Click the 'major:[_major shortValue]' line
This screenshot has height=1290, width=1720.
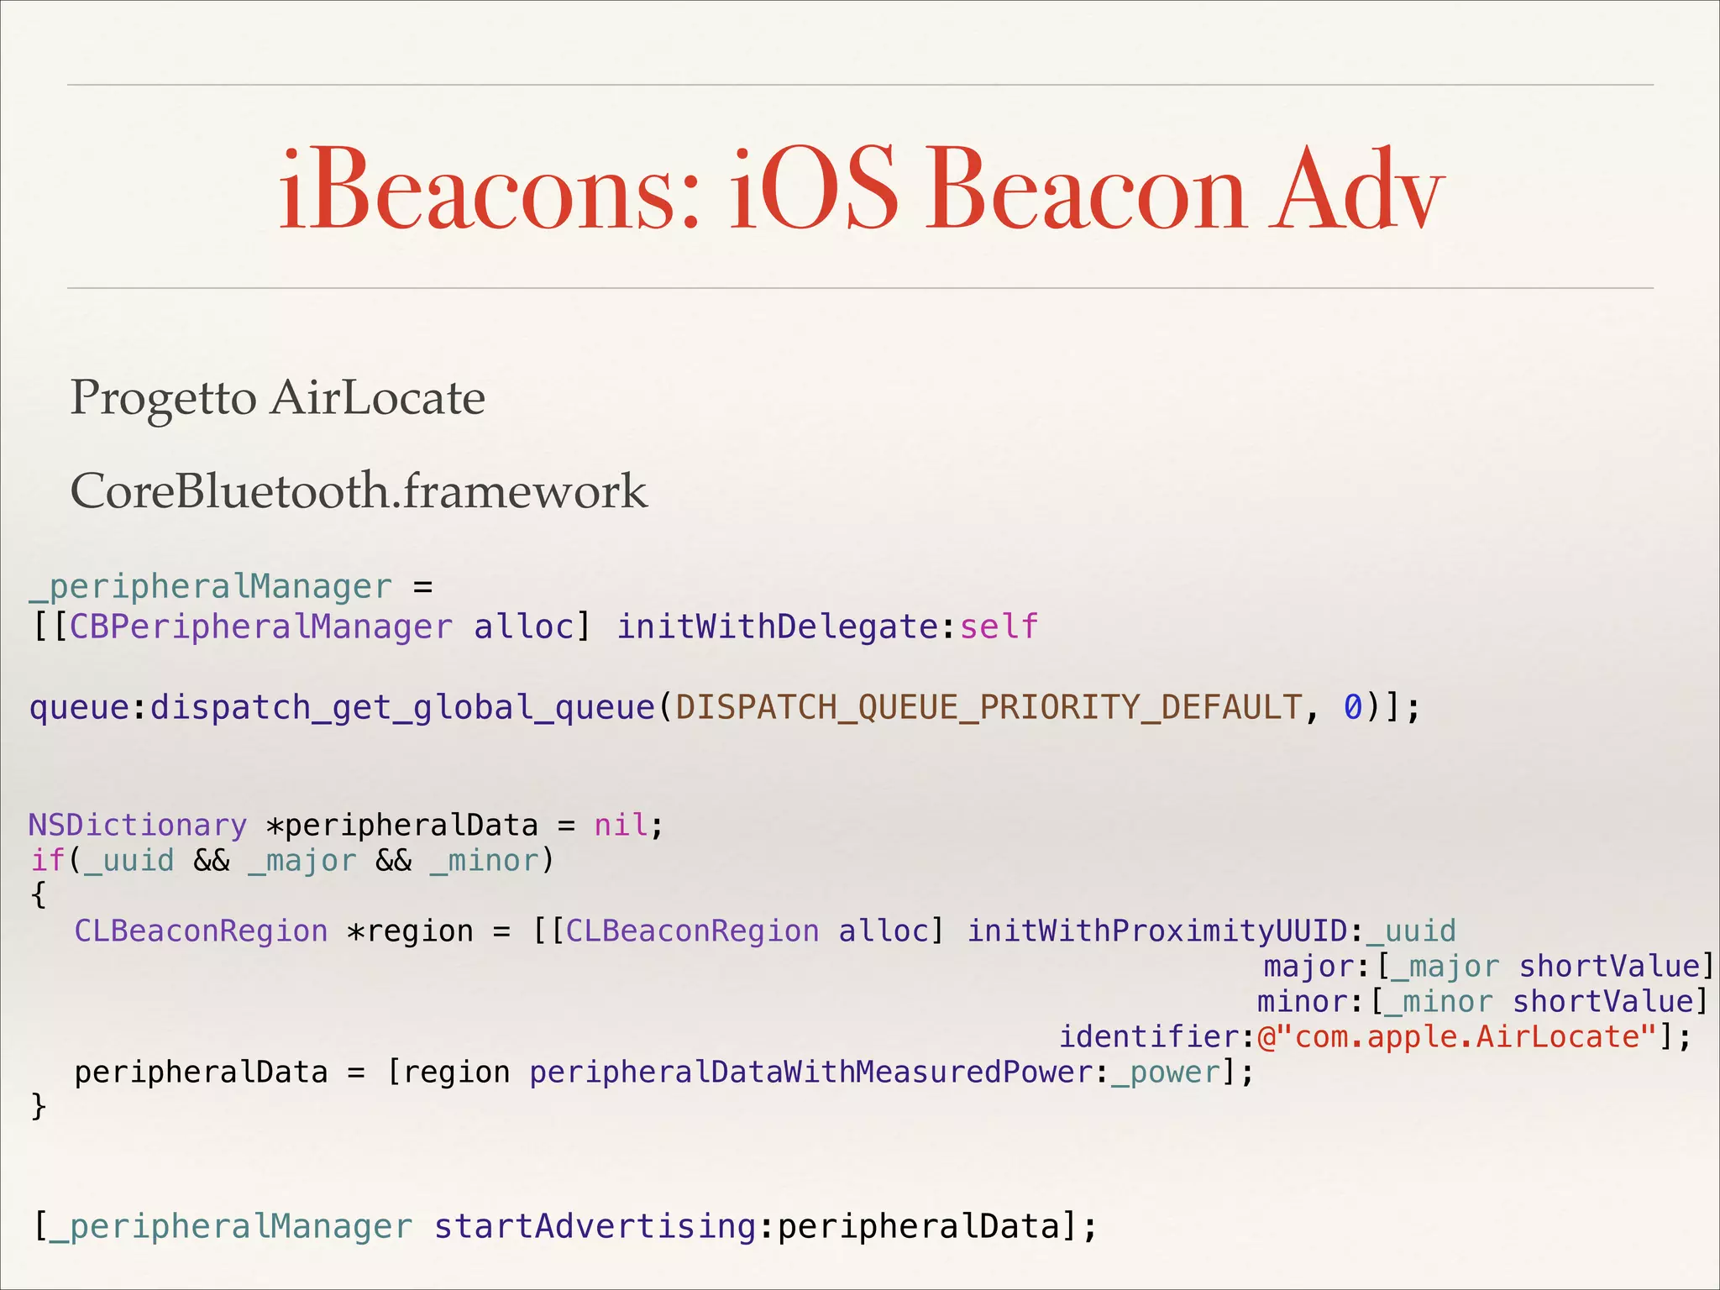click(1488, 966)
